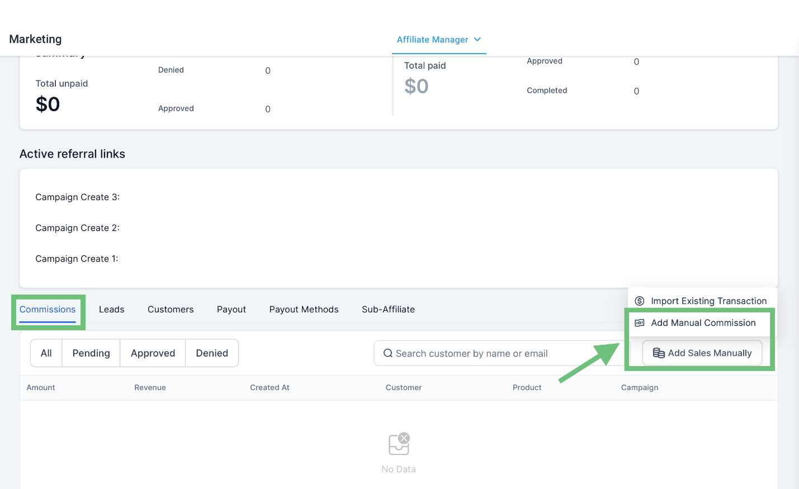799x489 pixels.
Task: Choose Import Existing Transaction menu option
Action: coord(702,301)
